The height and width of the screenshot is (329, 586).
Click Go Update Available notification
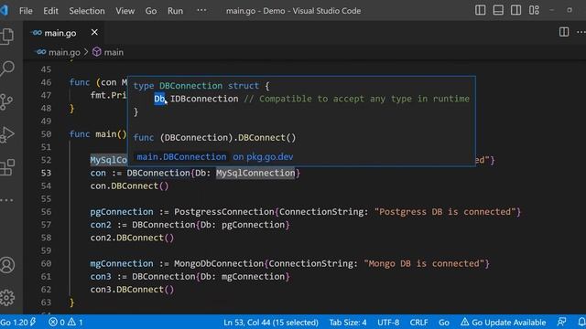coord(503,322)
